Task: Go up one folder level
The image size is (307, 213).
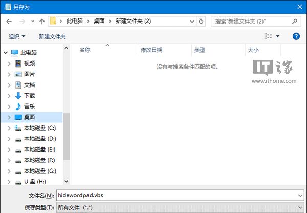Action: pos(42,22)
